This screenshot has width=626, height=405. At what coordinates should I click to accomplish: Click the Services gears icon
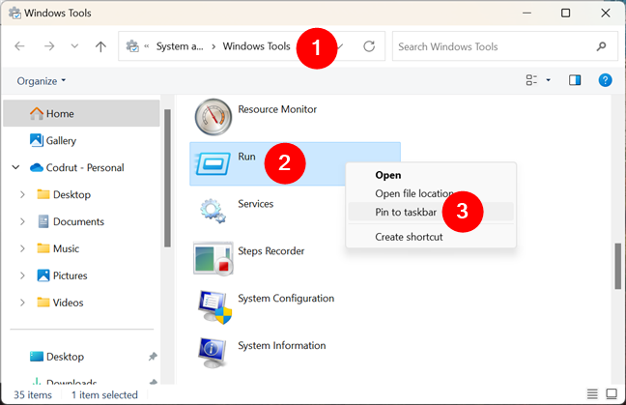213,211
